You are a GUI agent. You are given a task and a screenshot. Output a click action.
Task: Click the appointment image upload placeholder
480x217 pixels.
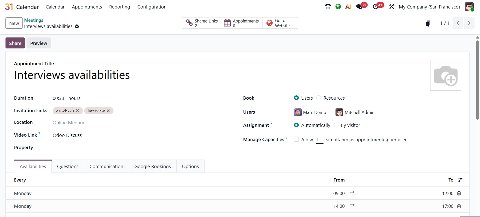(445, 75)
